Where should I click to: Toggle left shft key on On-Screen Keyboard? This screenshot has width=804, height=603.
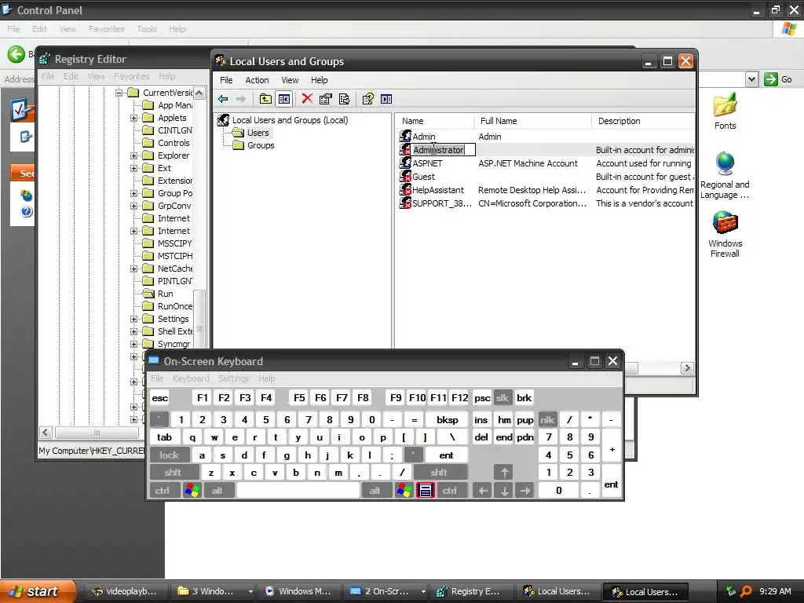[x=173, y=472]
